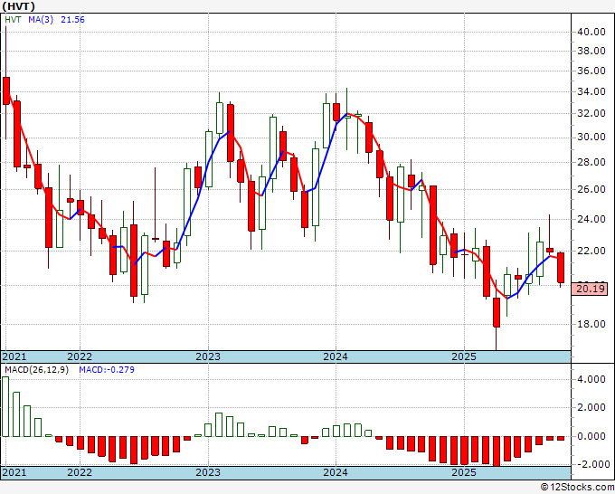Click the last red candlestick ending near 20.19
615x494 pixels.
click(x=561, y=268)
